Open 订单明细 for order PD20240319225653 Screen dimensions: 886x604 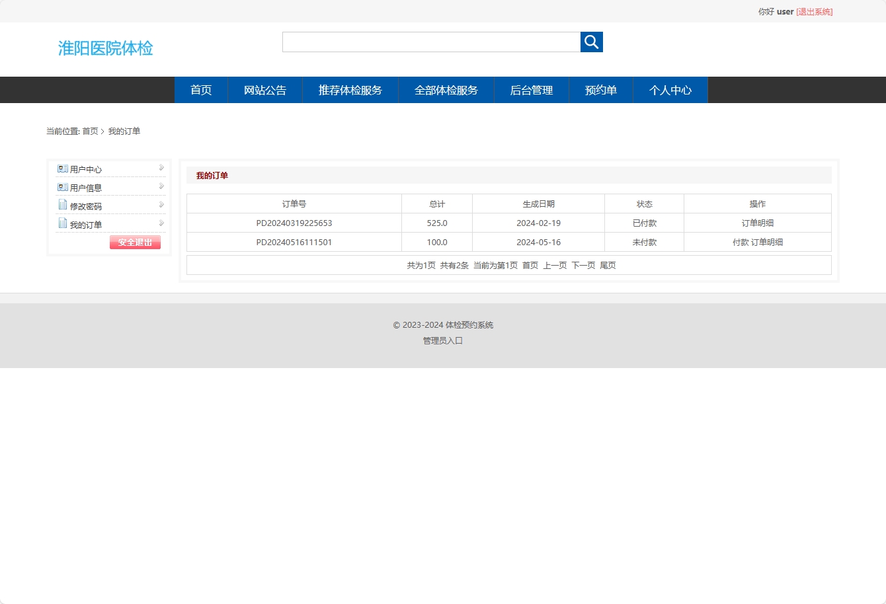[x=758, y=223]
